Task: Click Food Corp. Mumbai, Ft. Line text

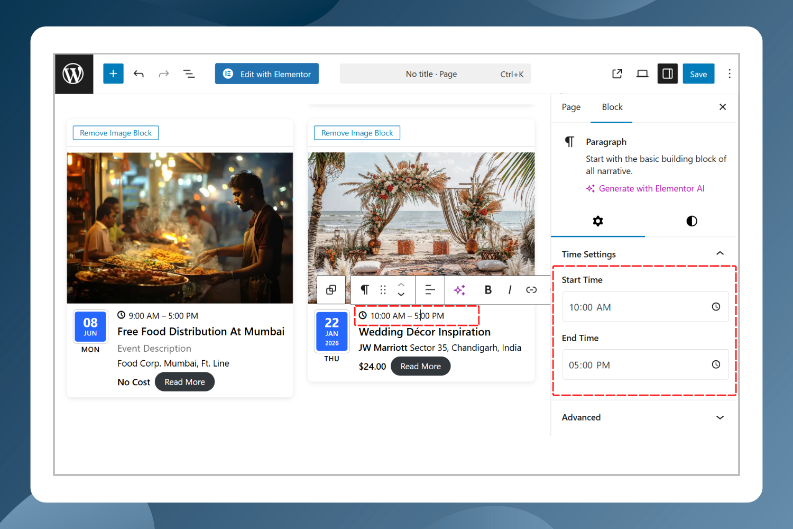Action: click(x=173, y=363)
